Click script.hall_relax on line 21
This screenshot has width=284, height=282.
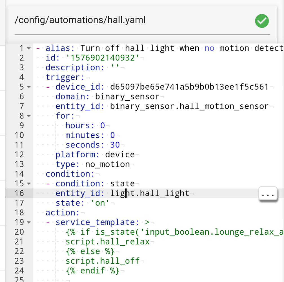point(108,241)
